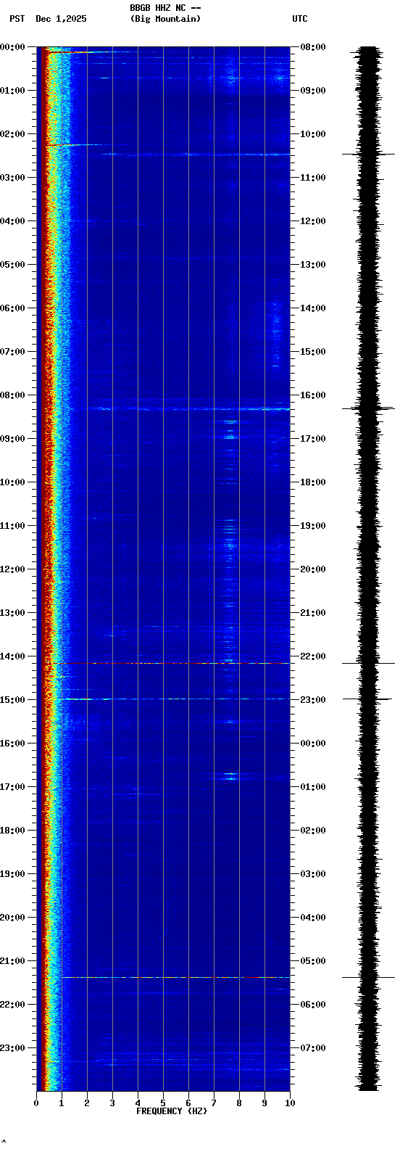
Task: Click the UTC '00:00' time label
Action: point(313,744)
